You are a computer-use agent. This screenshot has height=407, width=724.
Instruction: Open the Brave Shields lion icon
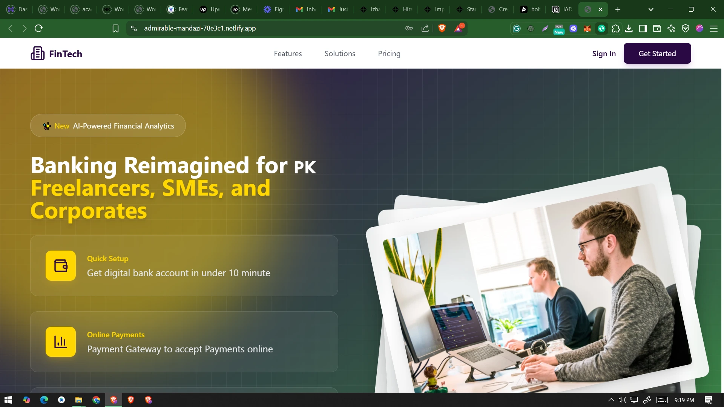click(442, 28)
